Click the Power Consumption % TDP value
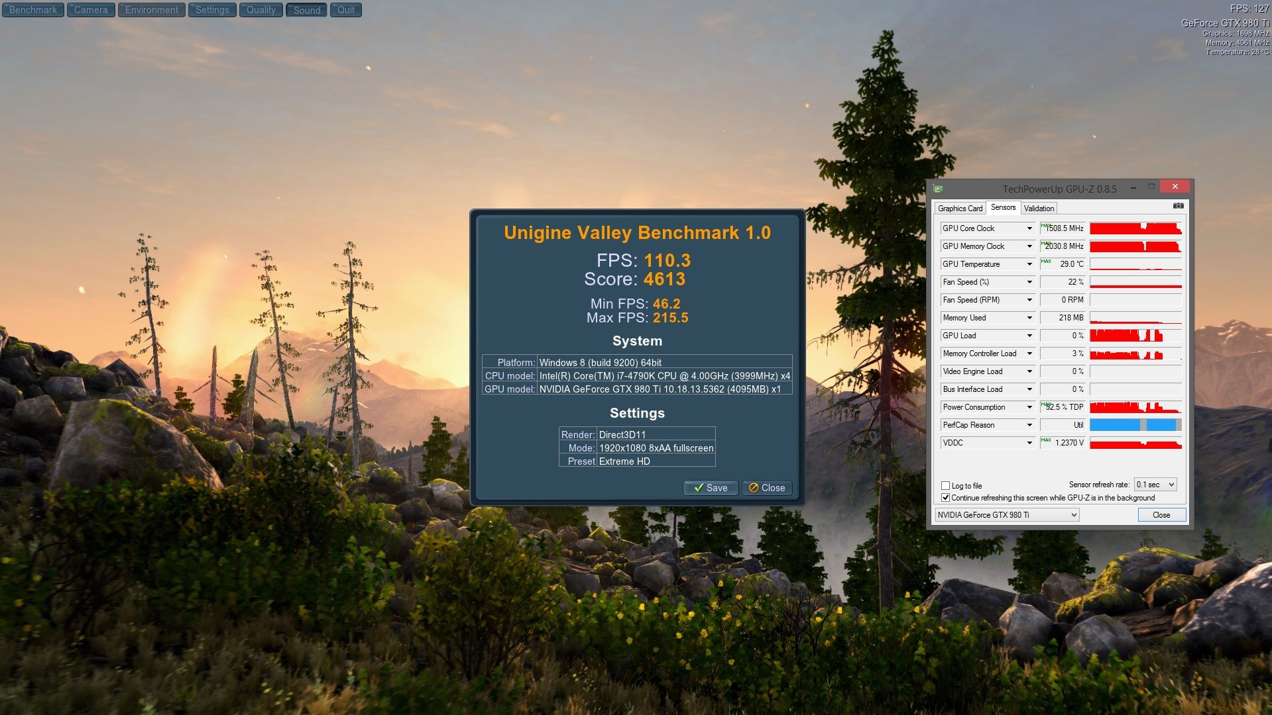This screenshot has height=715, width=1272. pyautogui.click(x=1063, y=407)
